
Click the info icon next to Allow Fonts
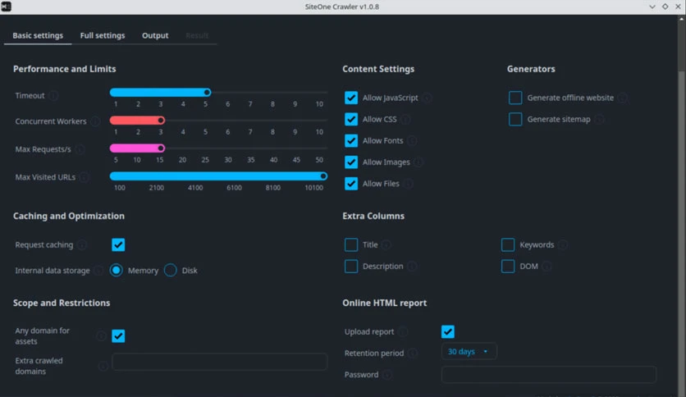coord(412,141)
